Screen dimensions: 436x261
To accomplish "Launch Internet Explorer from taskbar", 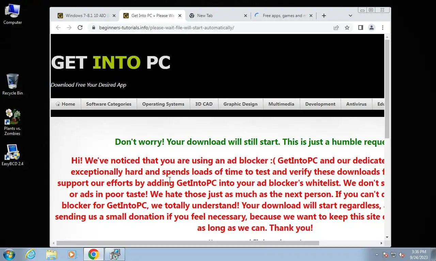I will pyautogui.click(x=31, y=254).
